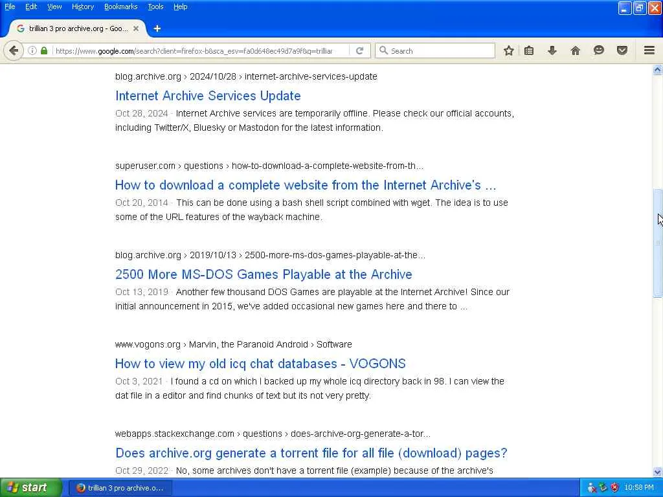Click the first system tray icon with red X
The height and width of the screenshot is (497, 663).
click(x=592, y=488)
